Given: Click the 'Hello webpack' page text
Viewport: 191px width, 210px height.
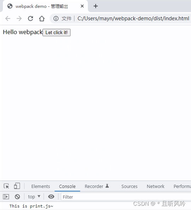Looking at the screenshot, I should 23,32.
